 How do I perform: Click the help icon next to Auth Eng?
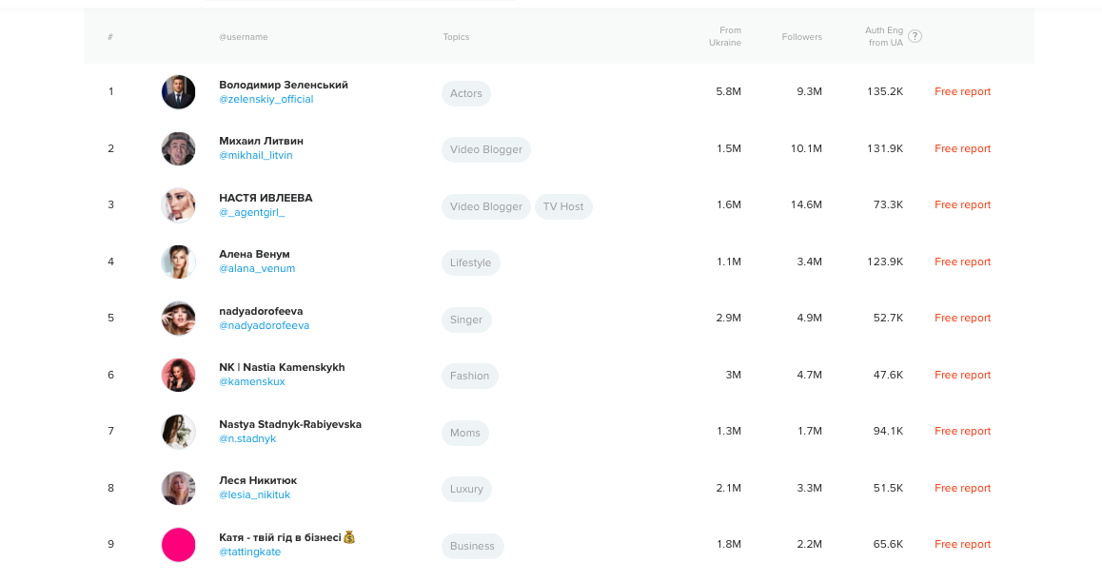point(915,36)
